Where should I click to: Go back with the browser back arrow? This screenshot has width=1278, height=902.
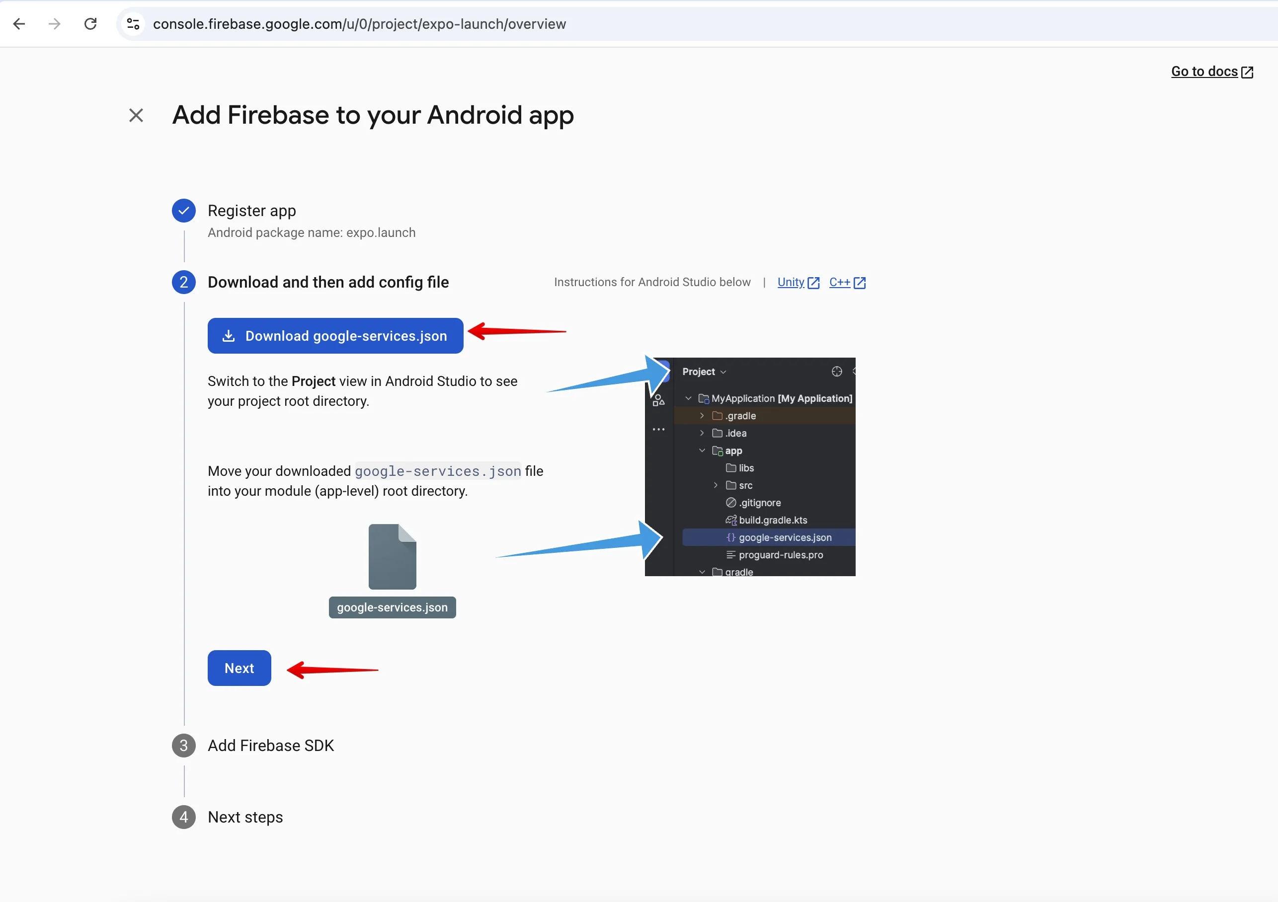click(x=19, y=24)
